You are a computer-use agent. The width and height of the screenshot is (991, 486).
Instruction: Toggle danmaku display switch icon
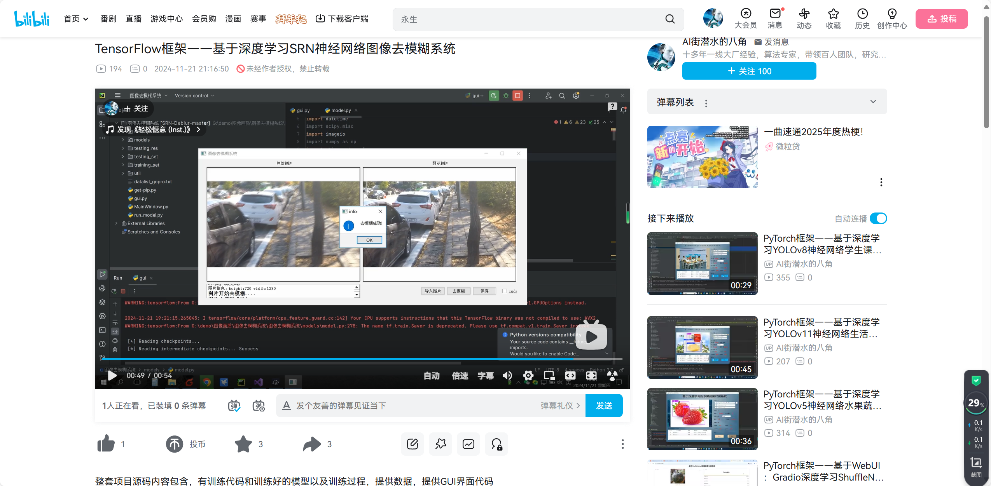tap(234, 406)
